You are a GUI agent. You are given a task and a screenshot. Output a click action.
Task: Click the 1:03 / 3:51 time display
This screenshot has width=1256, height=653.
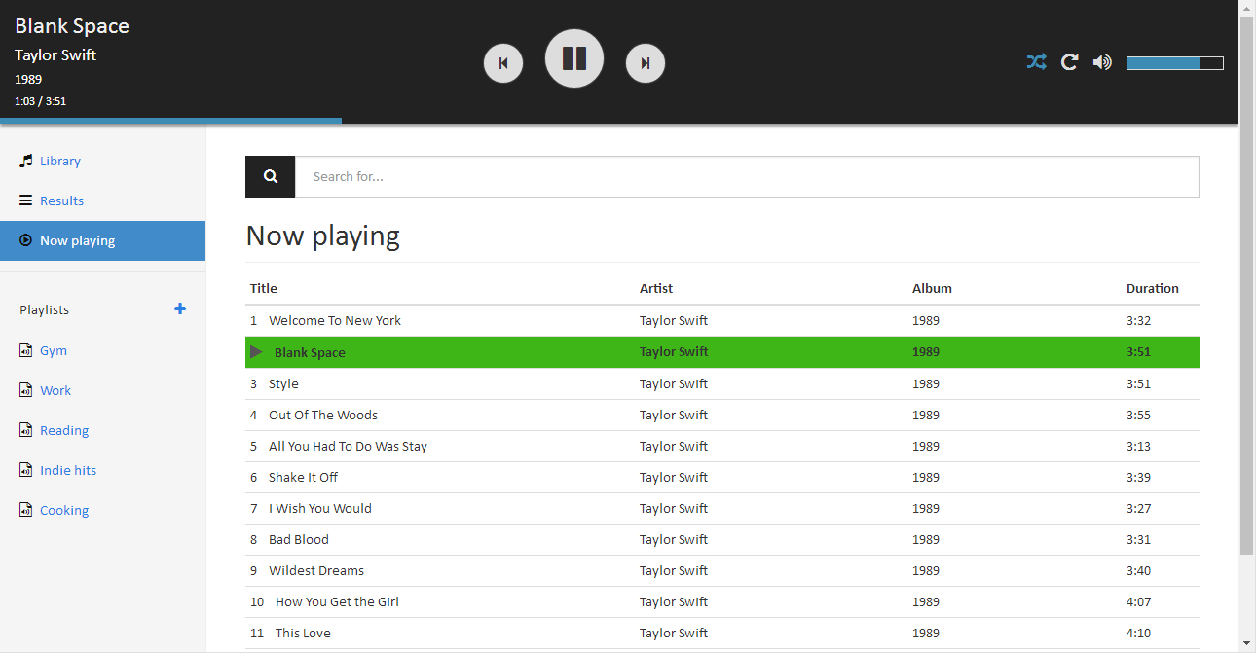coord(40,101)
